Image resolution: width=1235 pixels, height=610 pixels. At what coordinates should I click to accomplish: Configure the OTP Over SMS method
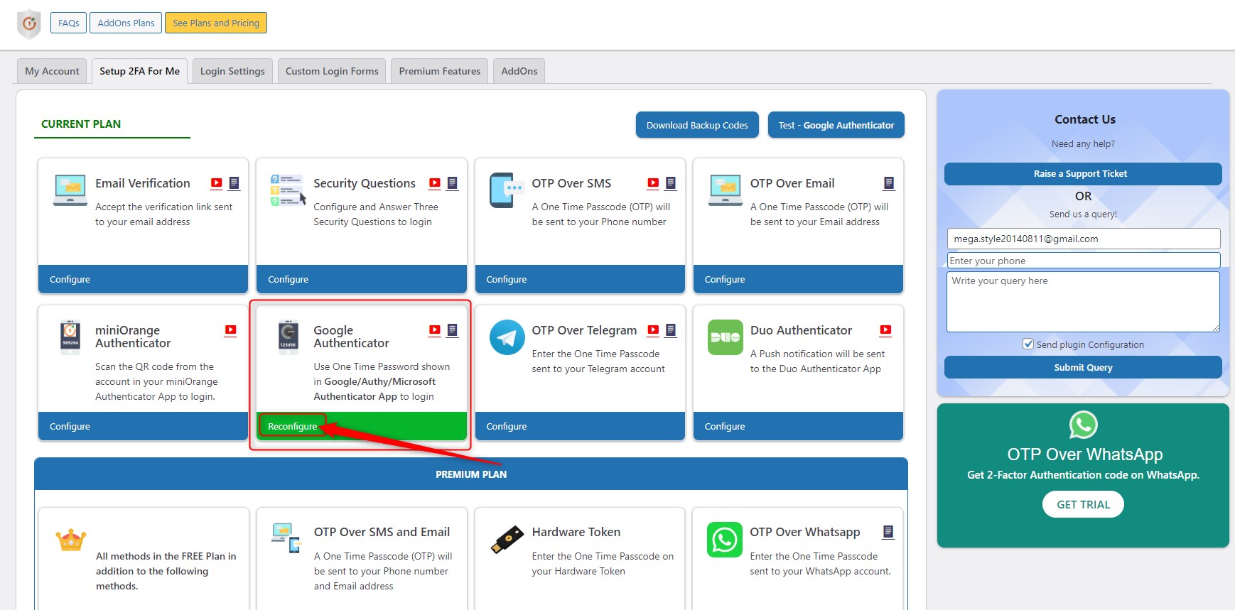(x=507, y=279)
